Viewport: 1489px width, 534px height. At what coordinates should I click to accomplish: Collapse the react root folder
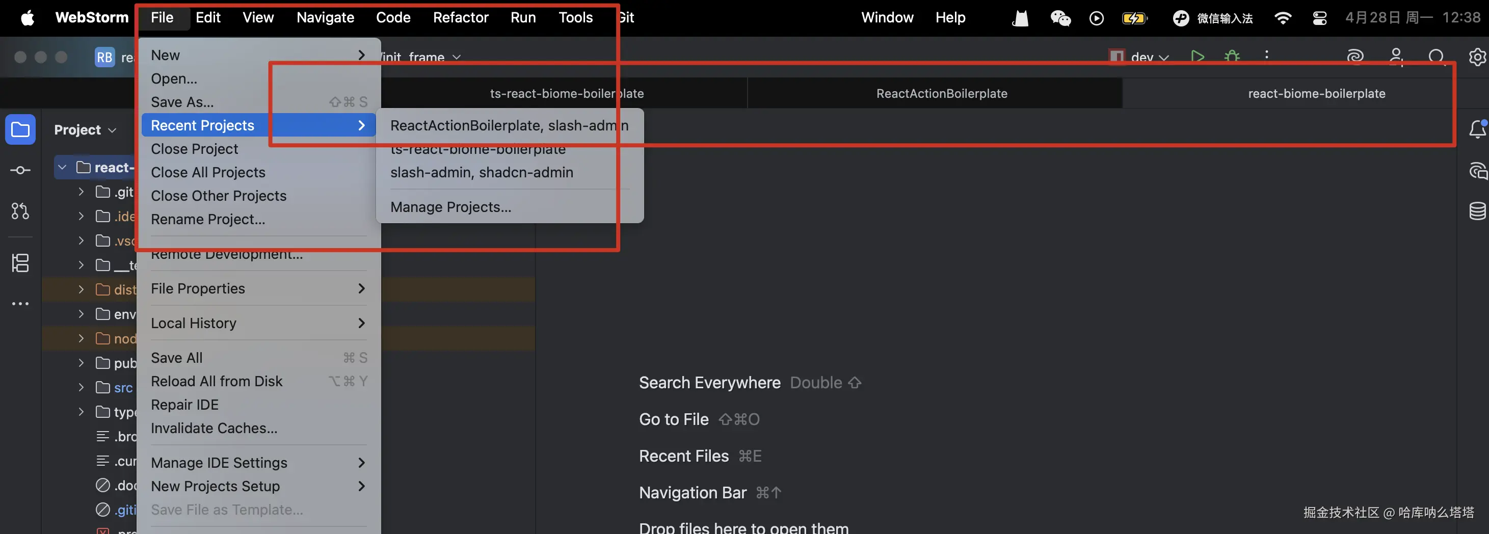pos(63,168)
